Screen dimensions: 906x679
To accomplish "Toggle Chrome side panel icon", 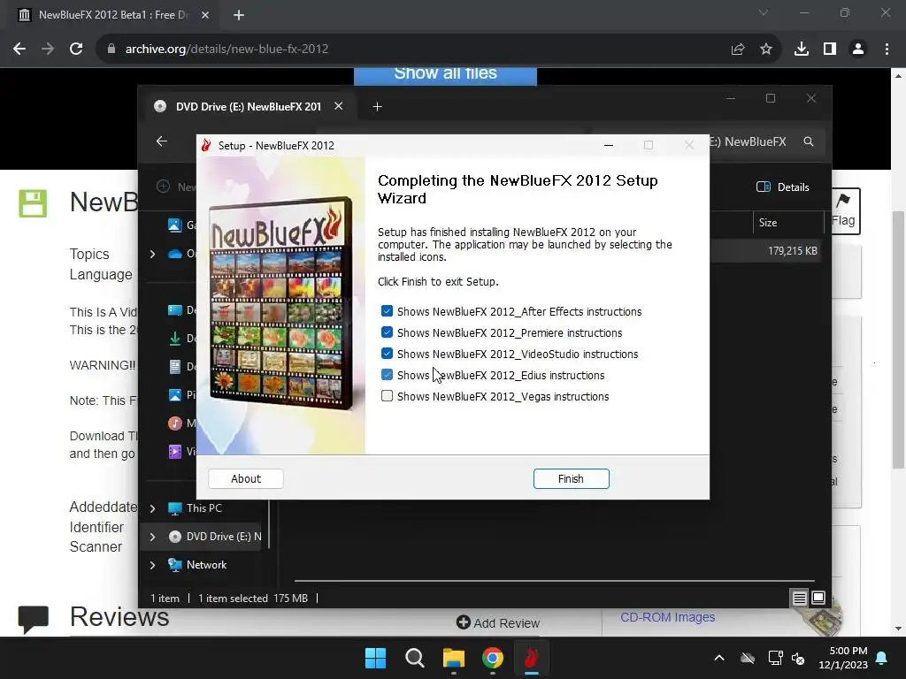I will [830, 50].
